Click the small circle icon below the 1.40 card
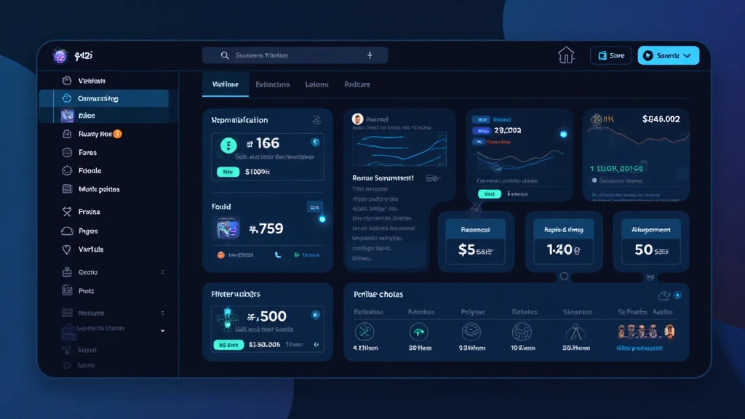 click(564, 276)
